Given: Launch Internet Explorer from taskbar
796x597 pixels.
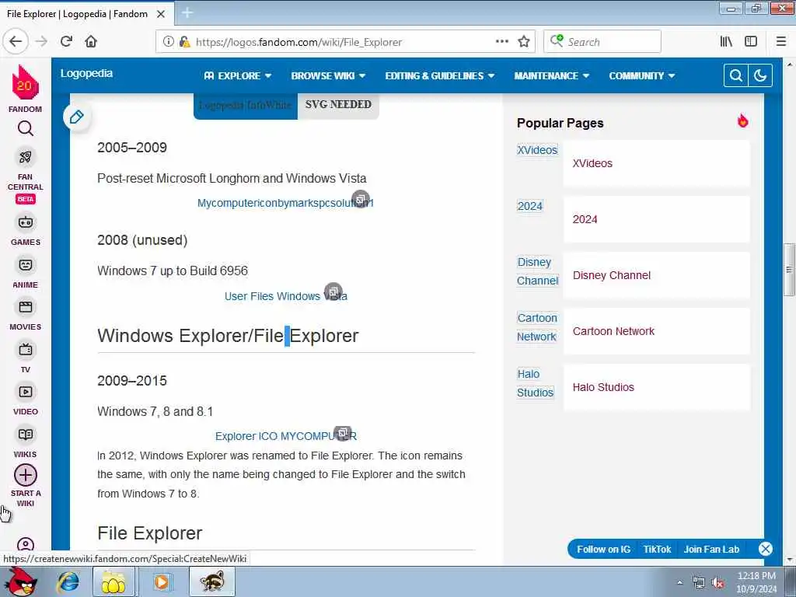Looking at the screenshot, I should click(x=68, y=581).
